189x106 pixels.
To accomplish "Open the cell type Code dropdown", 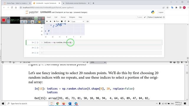I will click(78, 21).
